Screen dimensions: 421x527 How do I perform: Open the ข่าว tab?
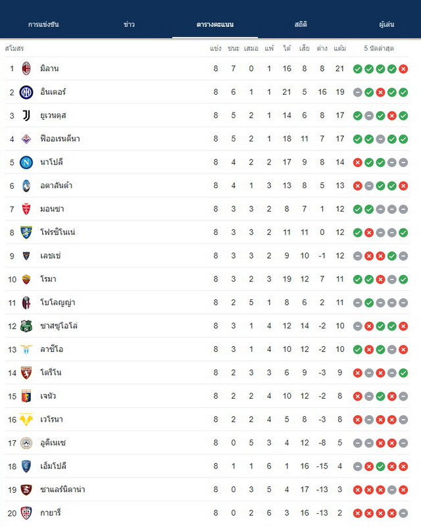pyautogui.click(x=129, y=24)
